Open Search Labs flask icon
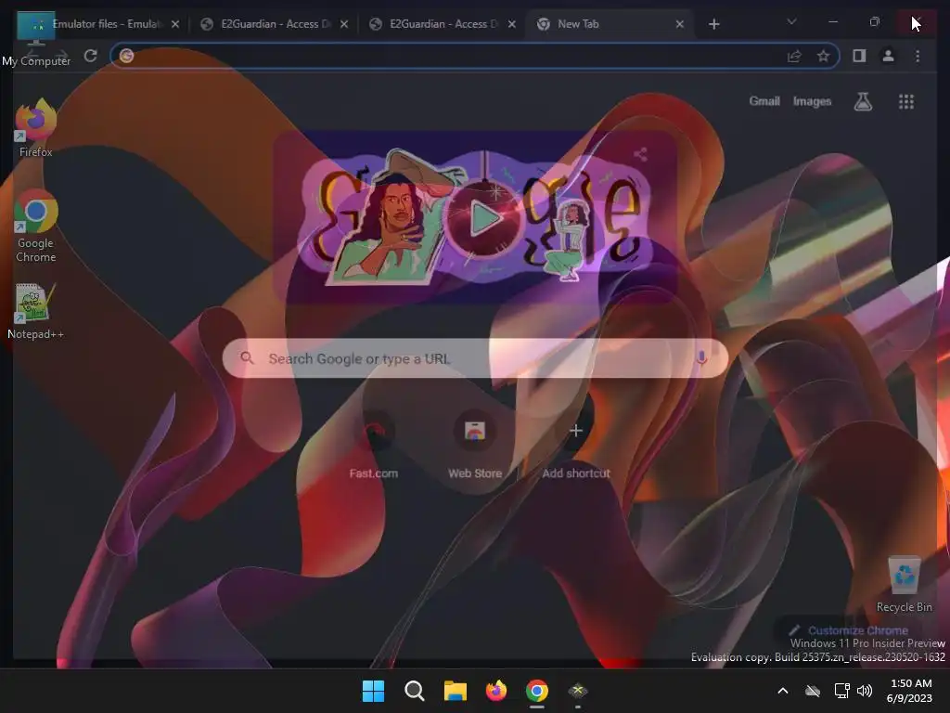 (863, 101)
